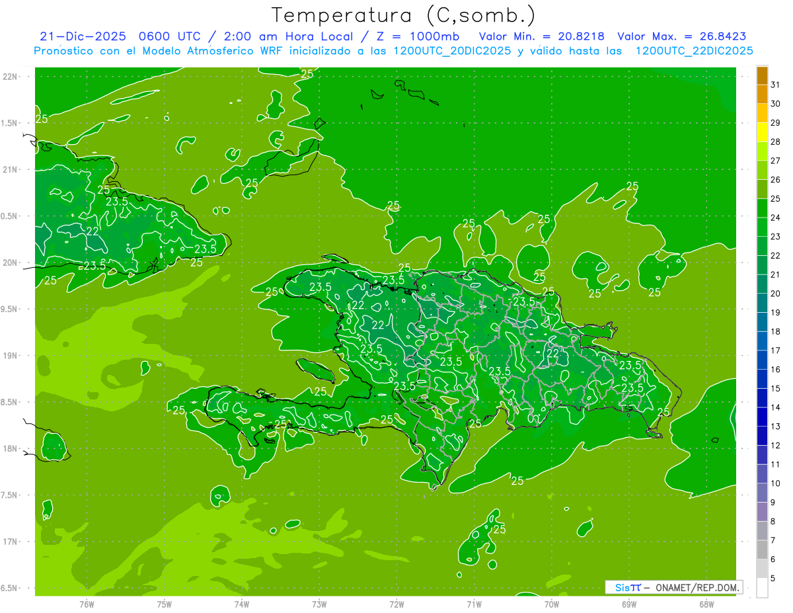Image resolution: width=793 pixels, height=613 pixels.
Task: Click the '7.5N' latitude axis label
Action: [10, 495]
